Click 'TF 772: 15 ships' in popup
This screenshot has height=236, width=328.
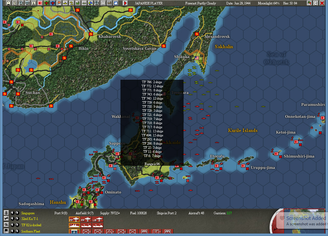click(x=152, y=86)
